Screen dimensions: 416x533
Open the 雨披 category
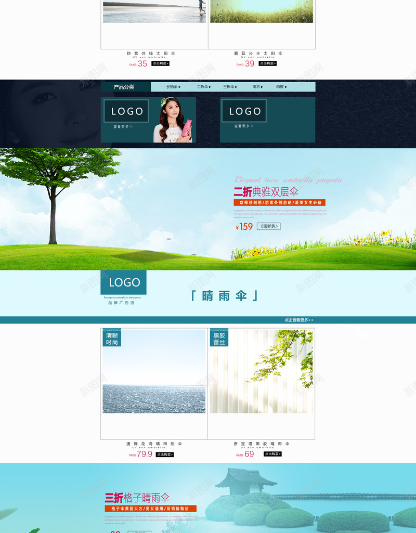pyautogui.click(x=281, y=87)
